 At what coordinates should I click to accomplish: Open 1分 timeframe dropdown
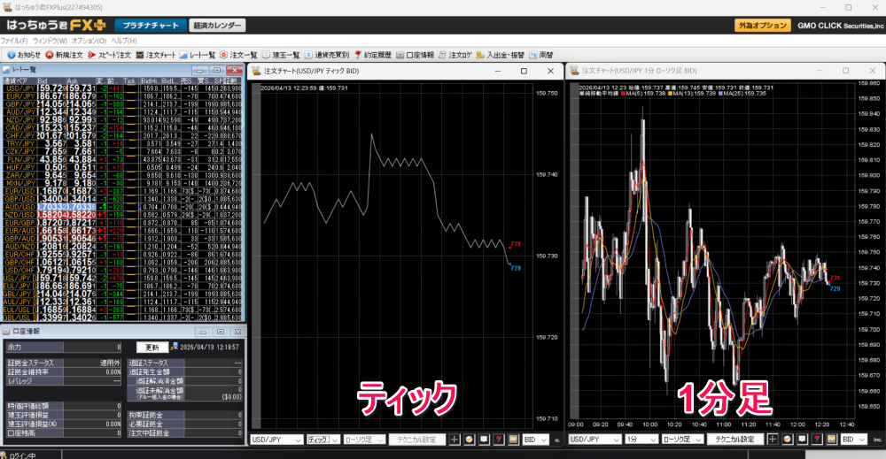[x=641, y=440]
